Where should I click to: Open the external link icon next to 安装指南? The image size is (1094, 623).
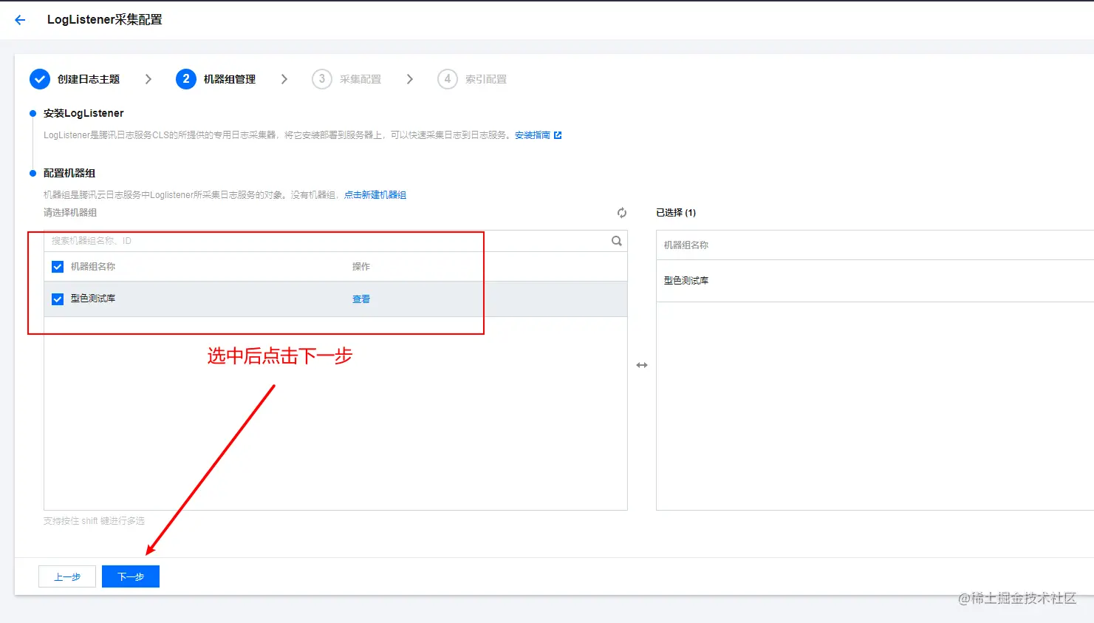[x=558, y=135]
